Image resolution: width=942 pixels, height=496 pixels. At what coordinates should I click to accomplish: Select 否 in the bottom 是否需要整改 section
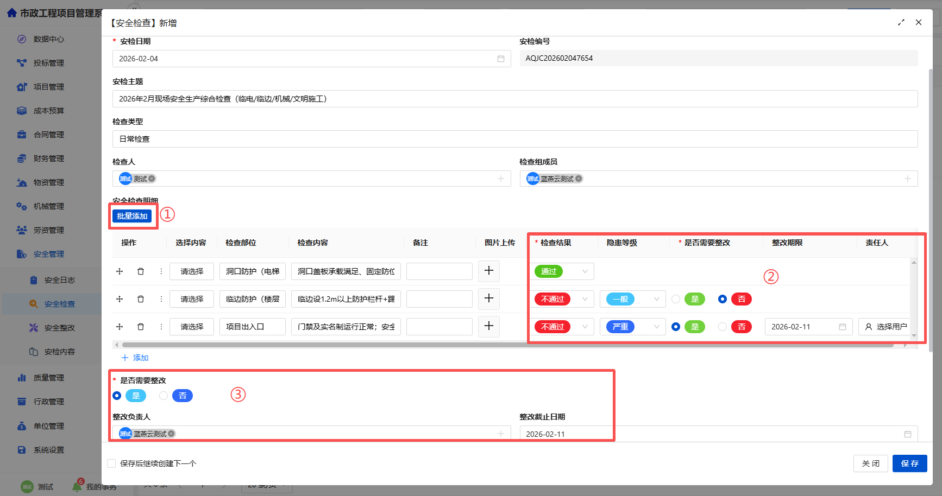164,396
